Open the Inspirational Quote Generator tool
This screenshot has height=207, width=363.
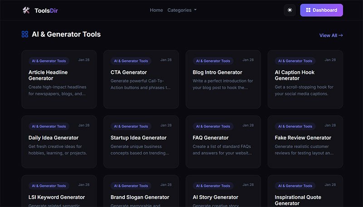coord(298,200)
